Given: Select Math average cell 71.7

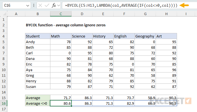Looking at the screenshot, I should click(61, 98).
